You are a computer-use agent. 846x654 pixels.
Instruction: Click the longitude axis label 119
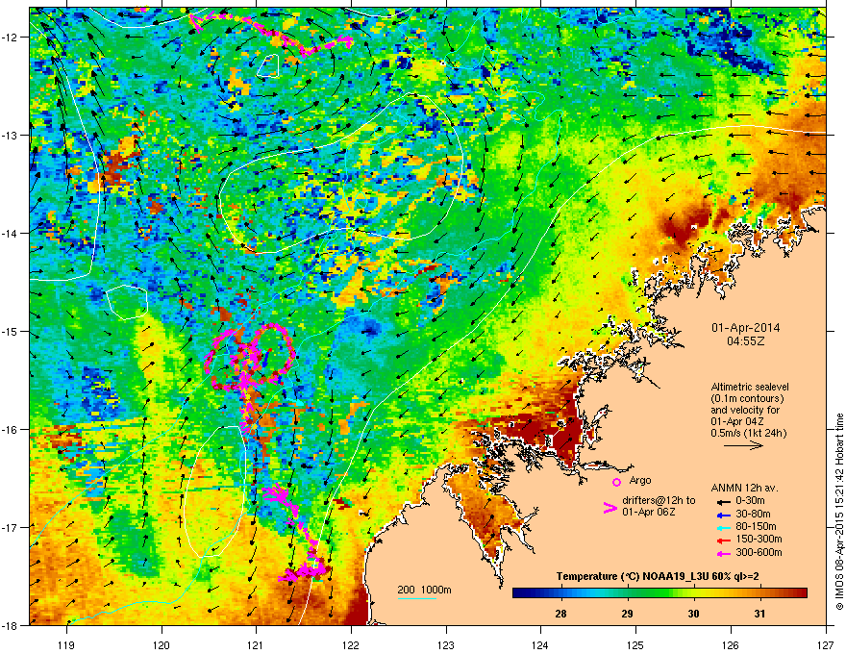pyautogui.click(x=66, y=644)
